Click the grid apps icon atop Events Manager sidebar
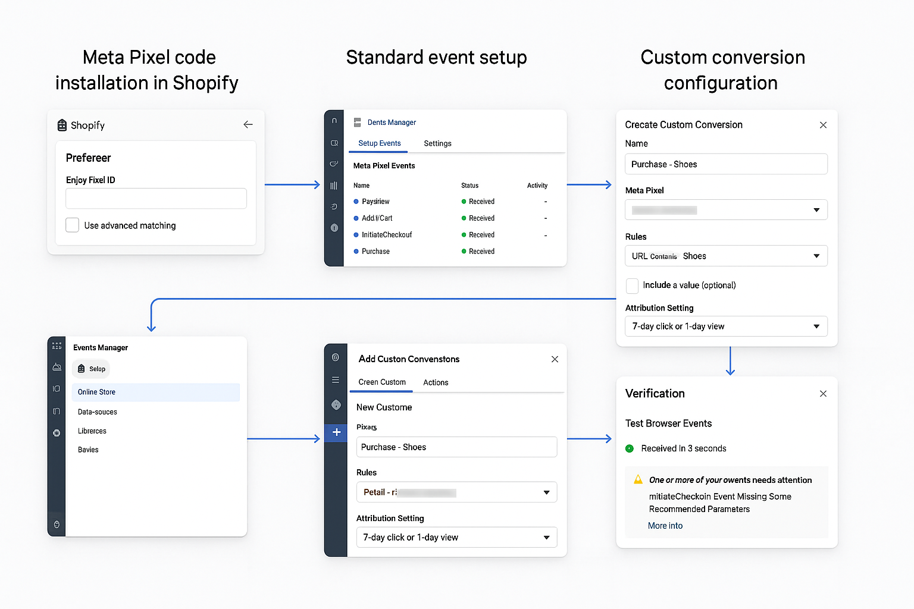 (56, 346)
